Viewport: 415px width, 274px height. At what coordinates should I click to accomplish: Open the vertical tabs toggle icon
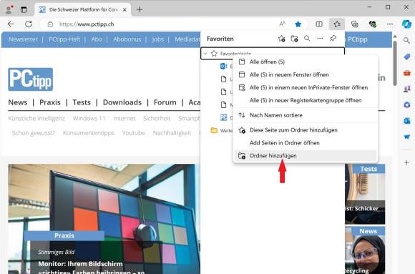tap(24, 10)
